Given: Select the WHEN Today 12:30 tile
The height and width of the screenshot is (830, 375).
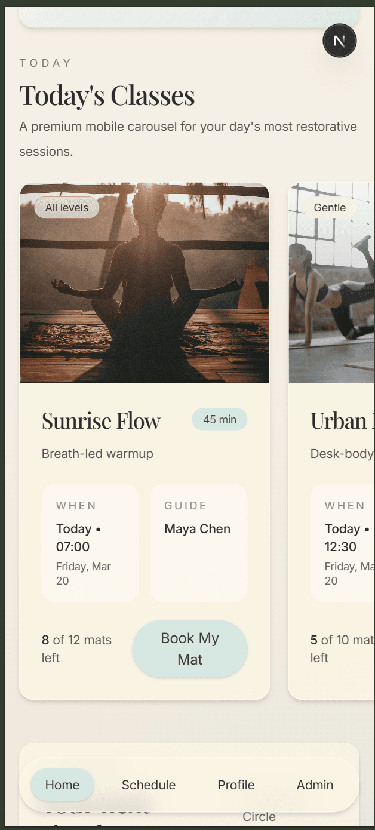Looking at the screenshot, I should pos(342,543).
